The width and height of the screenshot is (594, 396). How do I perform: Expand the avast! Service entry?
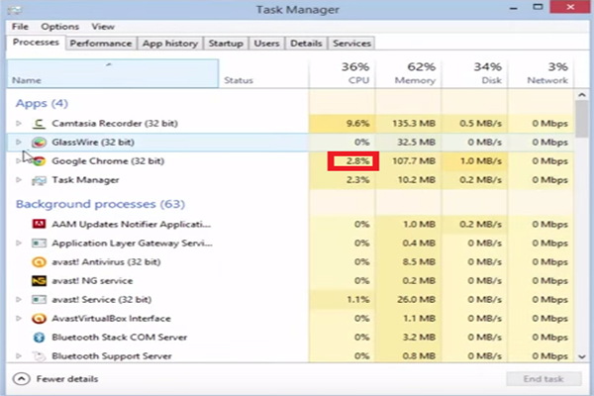(x=18, y=300)
